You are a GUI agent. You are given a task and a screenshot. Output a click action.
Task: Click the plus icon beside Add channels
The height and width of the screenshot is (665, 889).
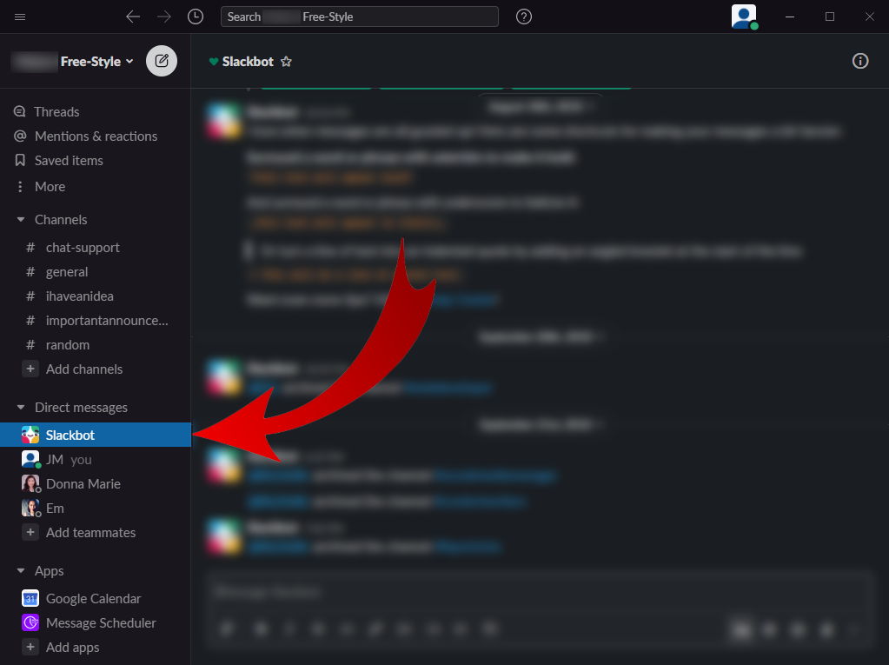tap(30, 369)
